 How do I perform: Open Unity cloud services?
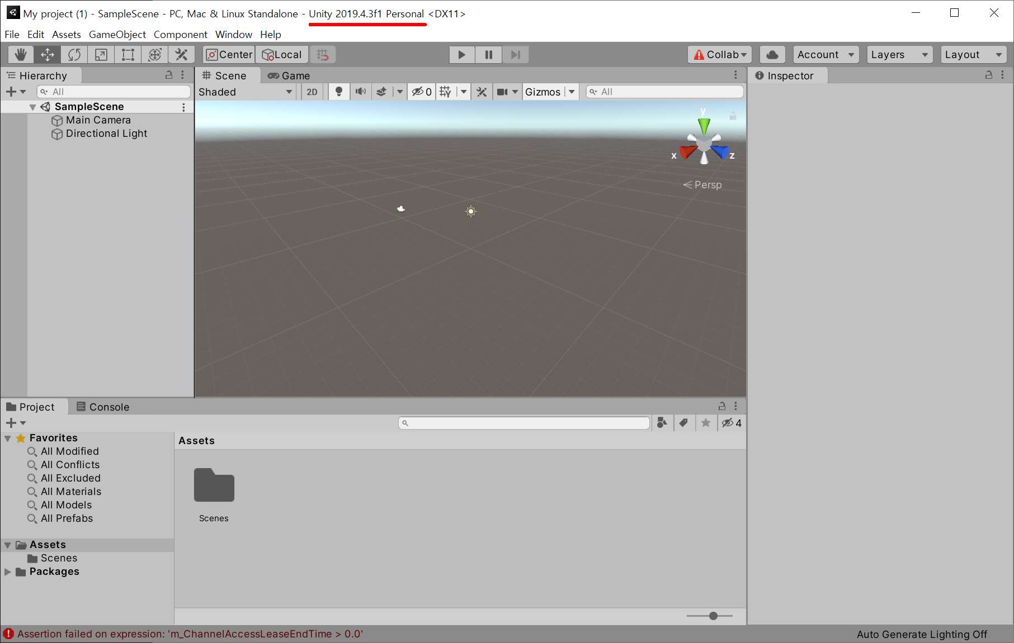coord(772,55)
